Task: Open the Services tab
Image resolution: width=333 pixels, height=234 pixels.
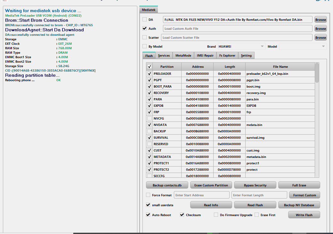Action: pyautogui.click(x=164, y=56)
